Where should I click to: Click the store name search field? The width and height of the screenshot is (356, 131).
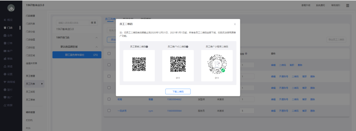pyautogui.click(x=73, y=23)
